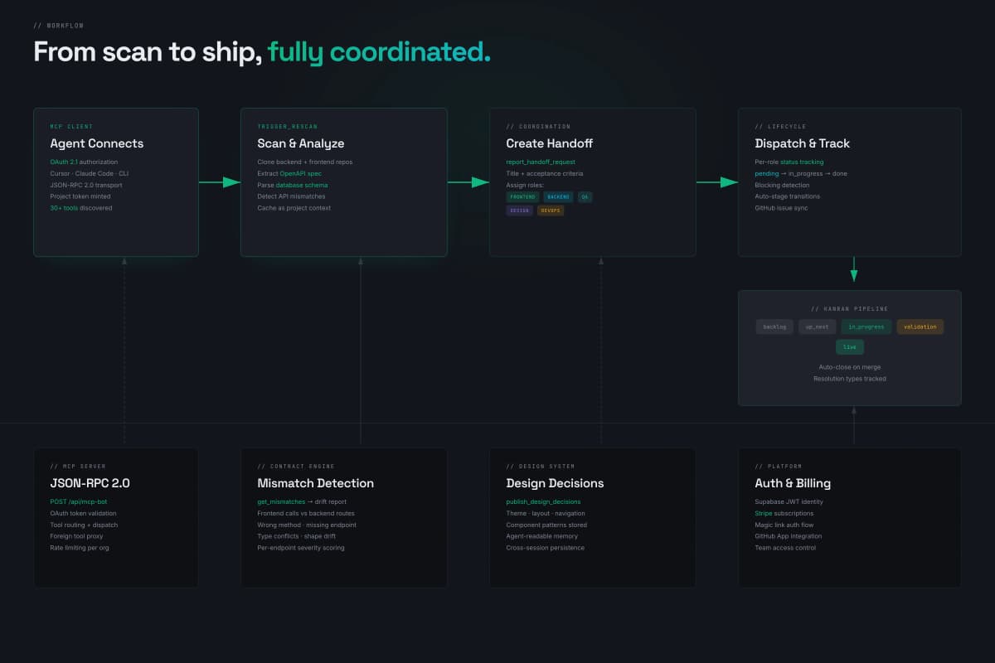Screen dimensions: 995x663
Task: Click the 'JSON-RPC 2.0 transport' line
Action: pos(88,185)
